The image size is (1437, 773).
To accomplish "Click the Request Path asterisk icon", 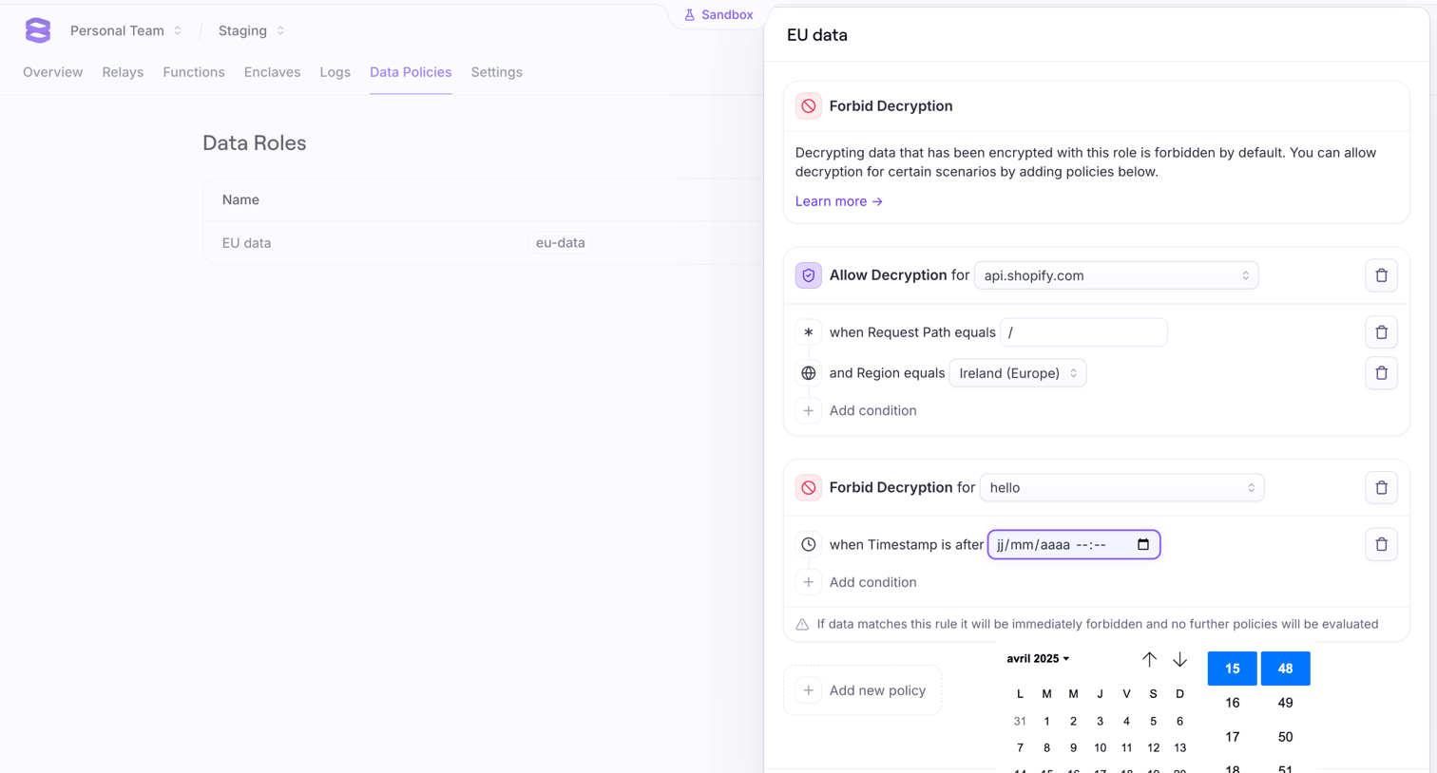I will tap(809, 332).
